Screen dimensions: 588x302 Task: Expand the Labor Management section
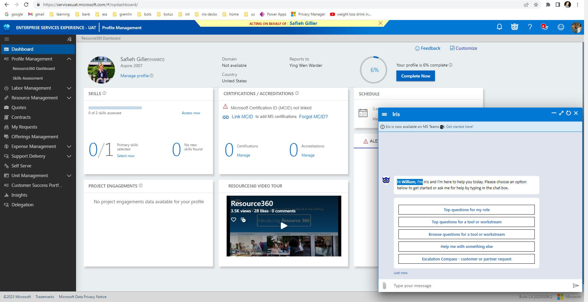click(x=69, y=88)
